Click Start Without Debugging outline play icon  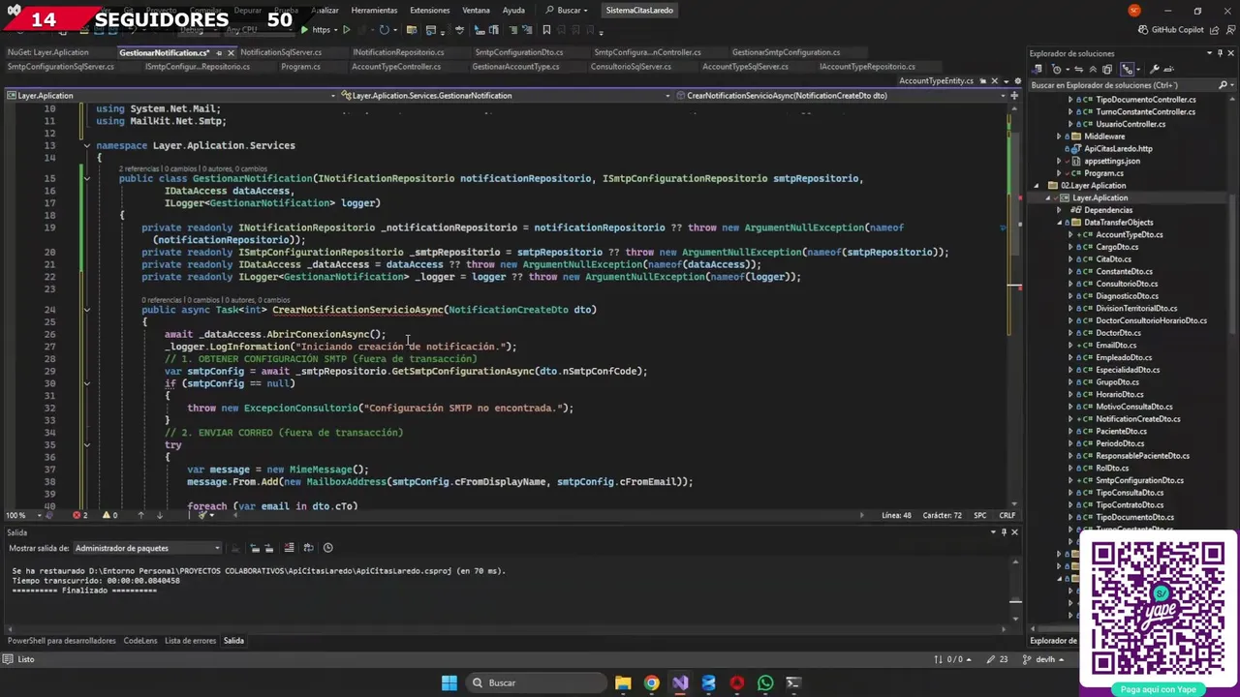pyautogui.click(x=347, y=30)
